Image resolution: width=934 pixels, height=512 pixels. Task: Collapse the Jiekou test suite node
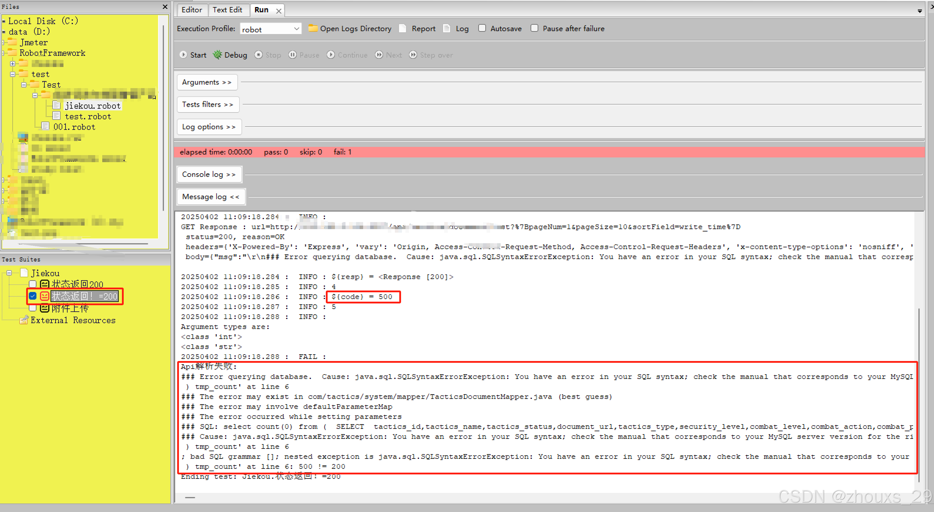(x=9, y=273)
